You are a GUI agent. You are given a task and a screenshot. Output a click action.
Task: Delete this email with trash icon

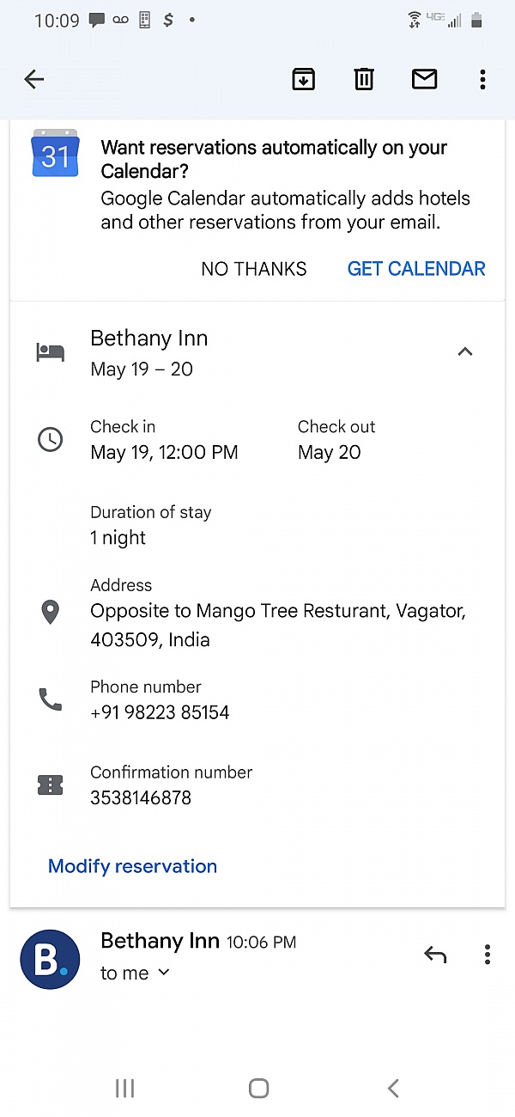[x=364, y=80]
